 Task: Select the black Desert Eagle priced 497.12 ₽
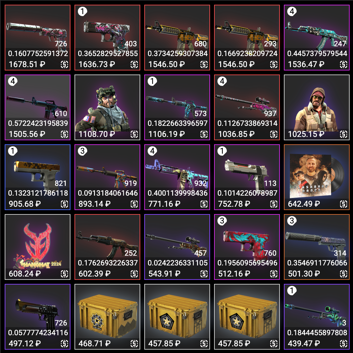click(38, 317)
